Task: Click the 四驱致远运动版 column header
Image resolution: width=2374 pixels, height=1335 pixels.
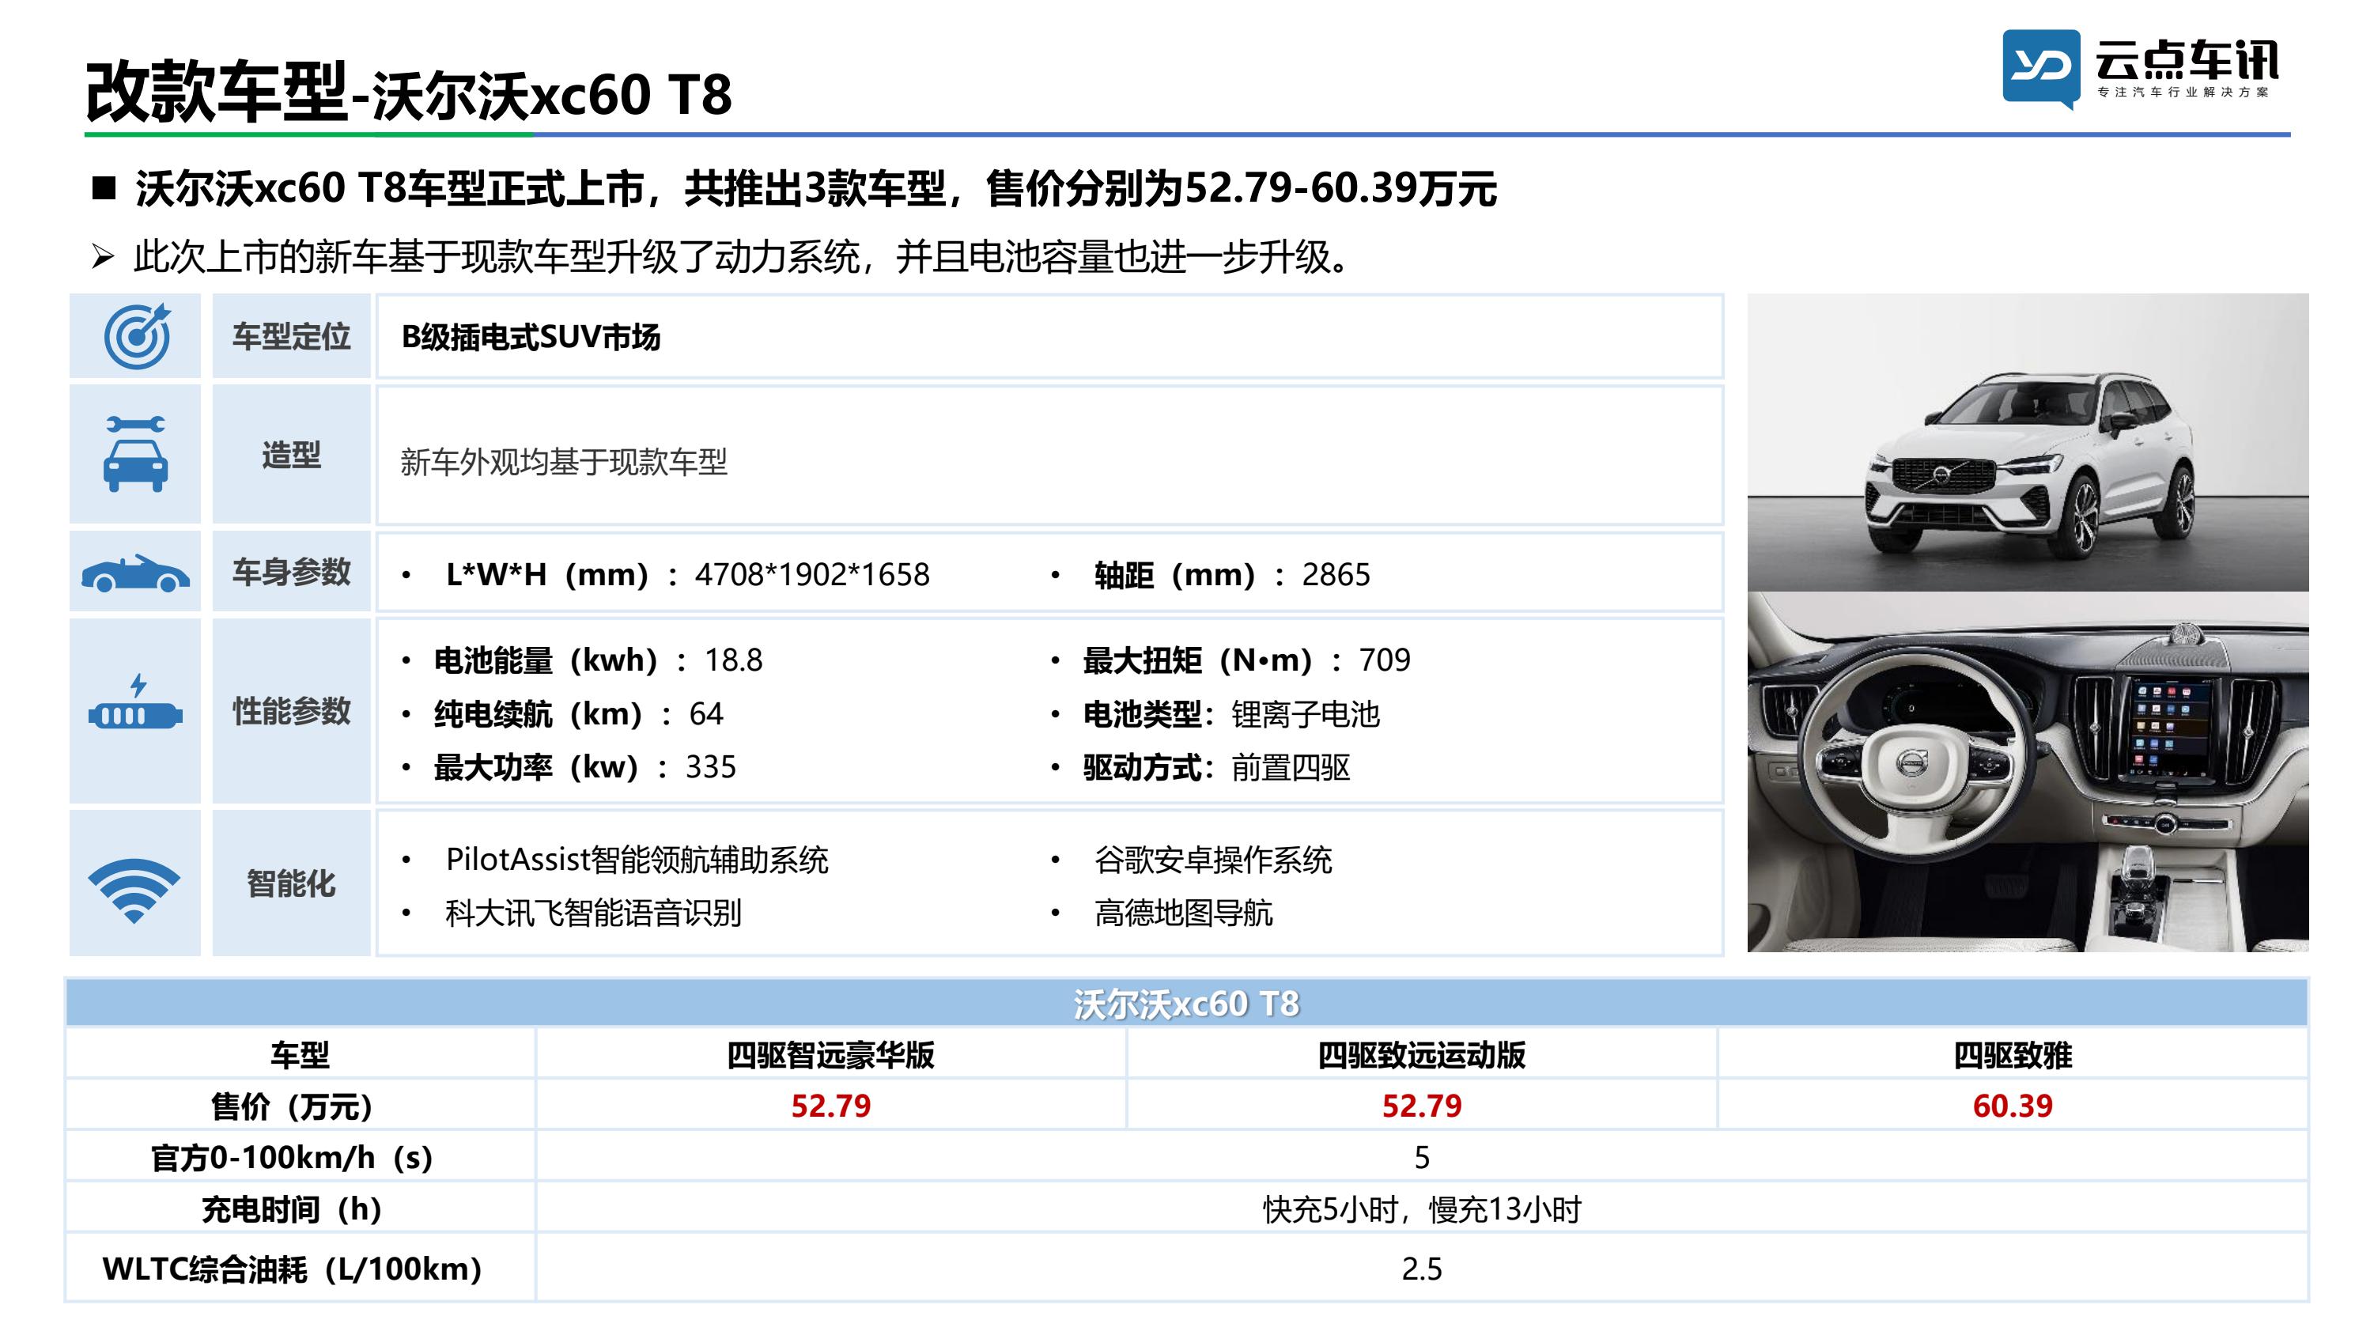Action: pos(1421,1053)
